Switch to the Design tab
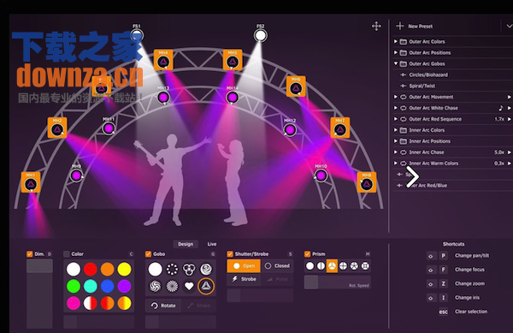Image resolution: width=513 pixels, height=333 pixels. point(186,244)
